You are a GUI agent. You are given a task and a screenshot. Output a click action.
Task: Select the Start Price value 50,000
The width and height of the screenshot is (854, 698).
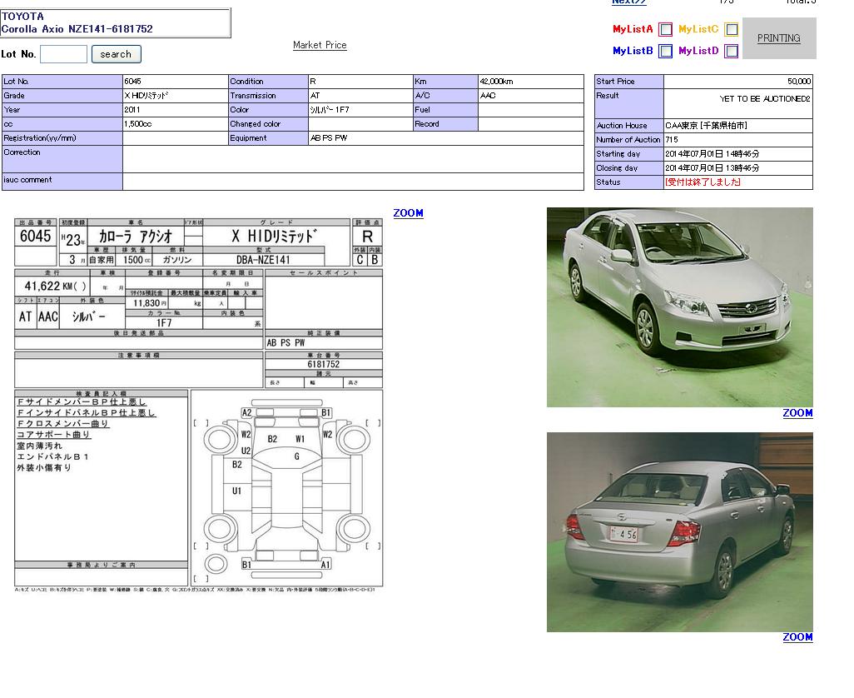pos(798,82)
